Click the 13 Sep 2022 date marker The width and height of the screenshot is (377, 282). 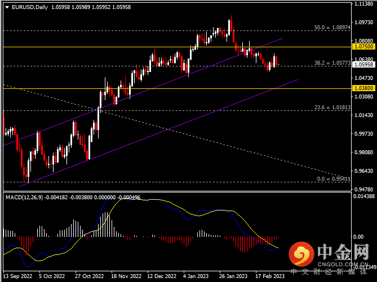(x=17, y=277)
